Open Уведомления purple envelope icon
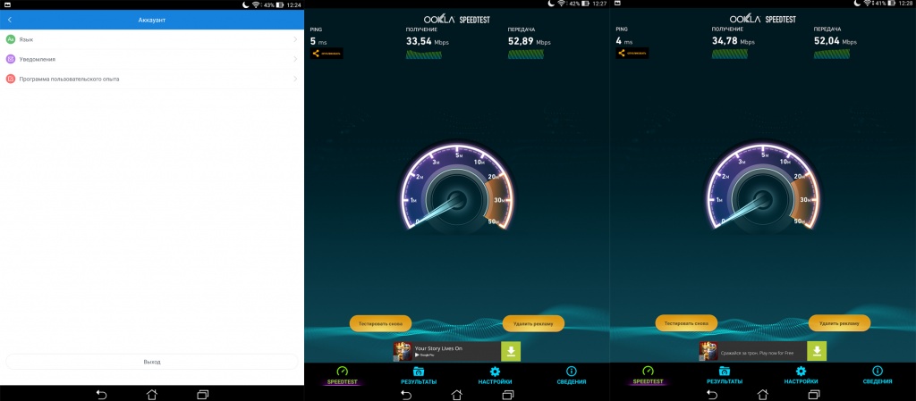Image resolution: width=916 pixels, height=401 pixels. point(11,59)
